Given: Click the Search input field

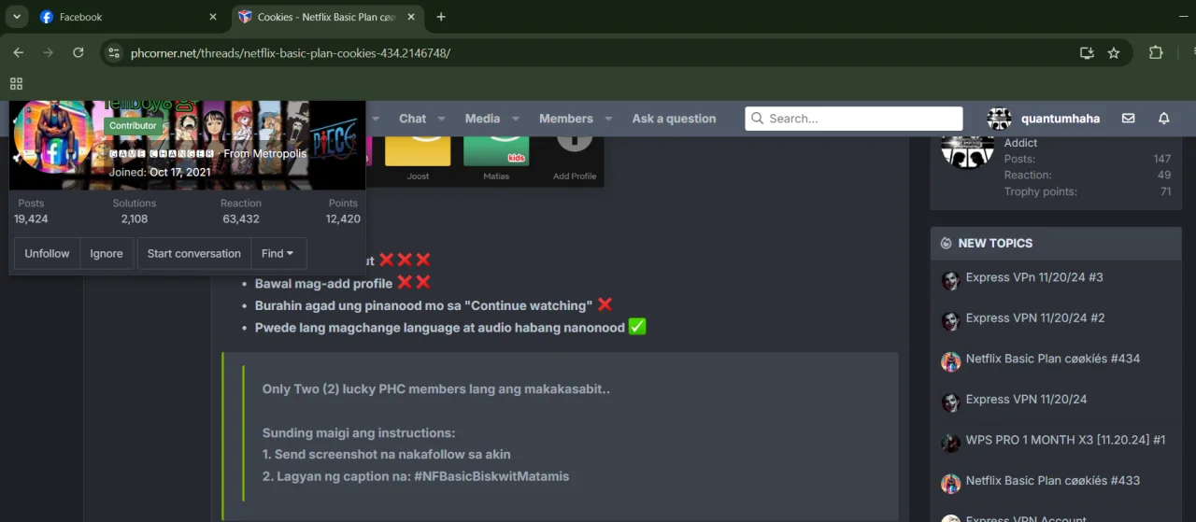Looking at the screenshot, I should pos(854,119).
